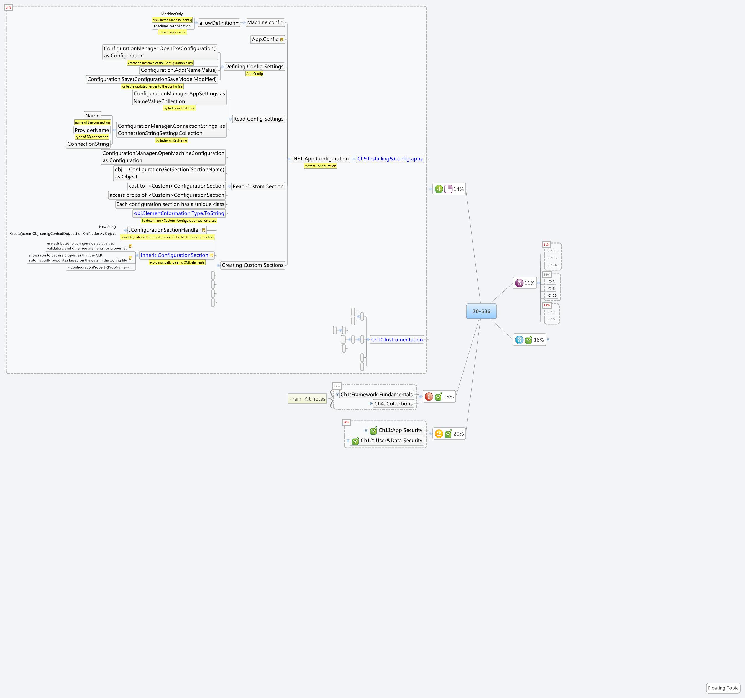Open the IConfigurationSectionHandler note icon
The height and width of the screenshot is (698, 745).
coord(203,230)
